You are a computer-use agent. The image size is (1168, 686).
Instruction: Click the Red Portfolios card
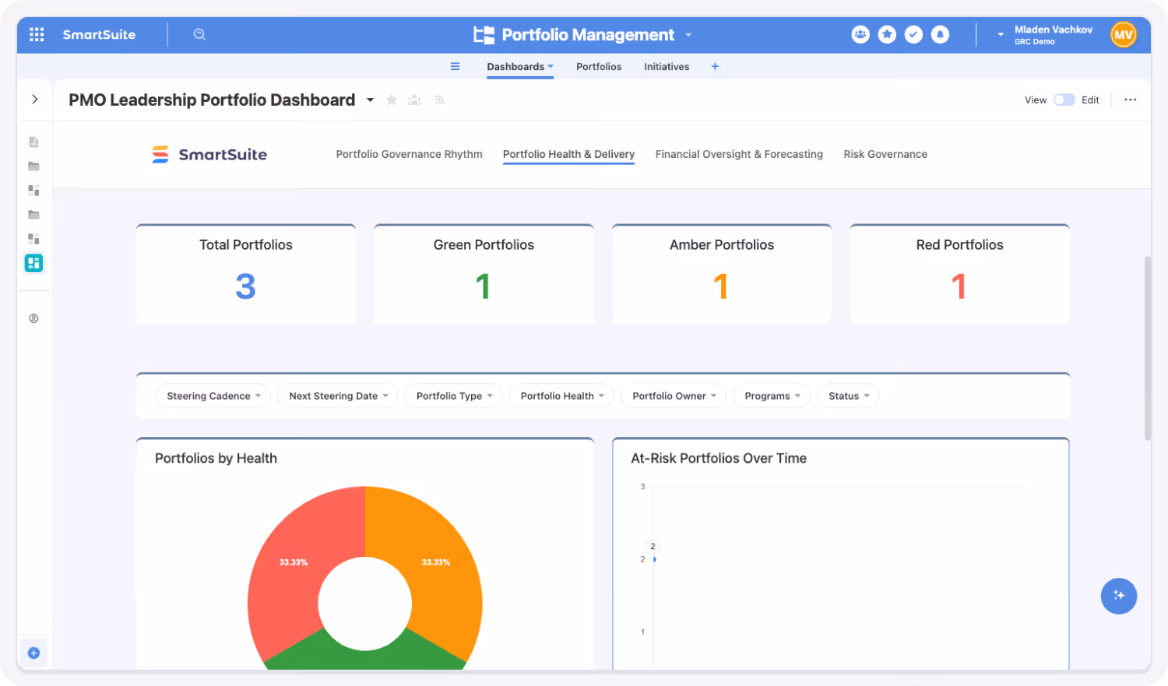coord(959,274)
